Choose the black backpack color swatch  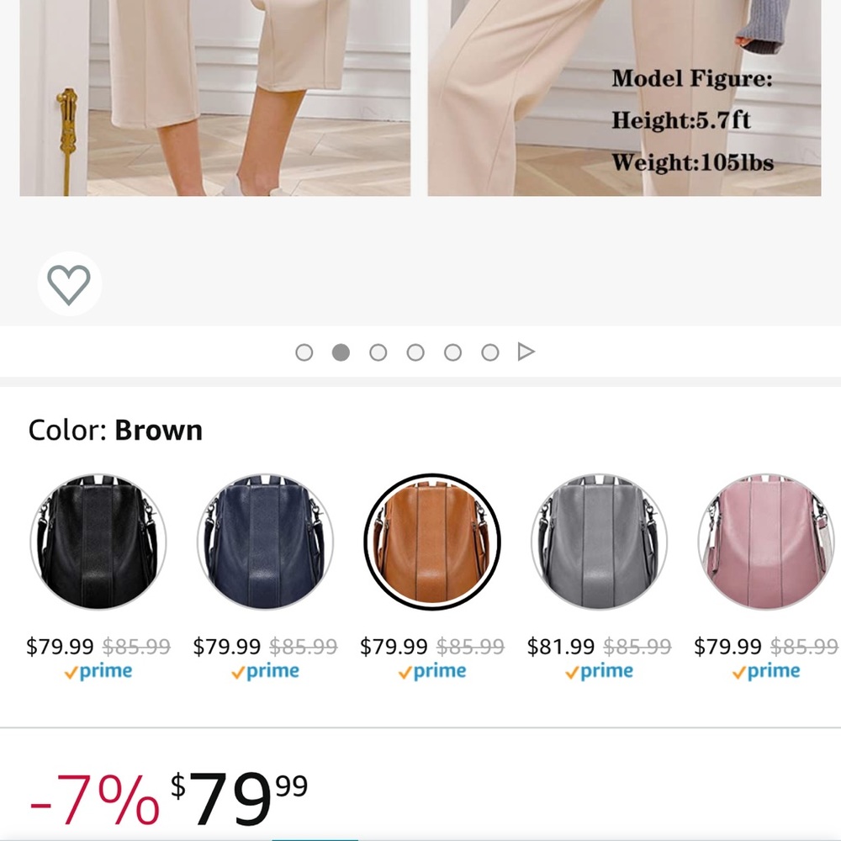98,542
